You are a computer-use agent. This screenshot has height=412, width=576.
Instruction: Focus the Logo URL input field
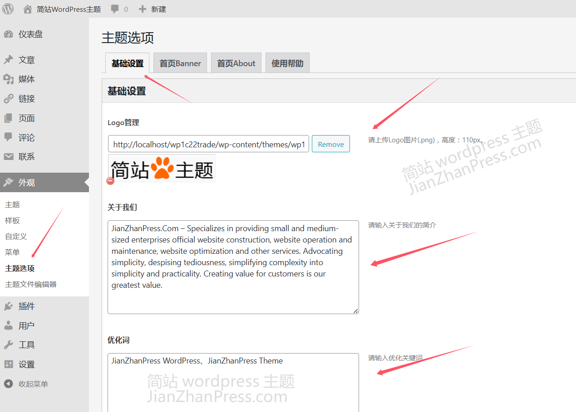click(208, 144)
